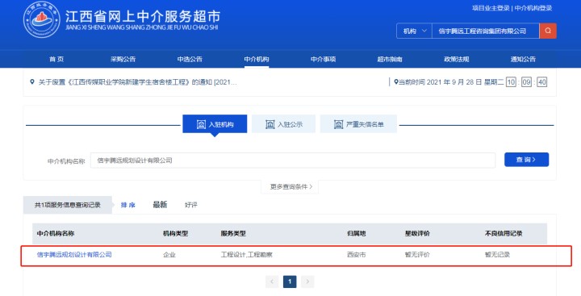
Task: Go to previous results page arrow
Action: [x=272, y=281]
